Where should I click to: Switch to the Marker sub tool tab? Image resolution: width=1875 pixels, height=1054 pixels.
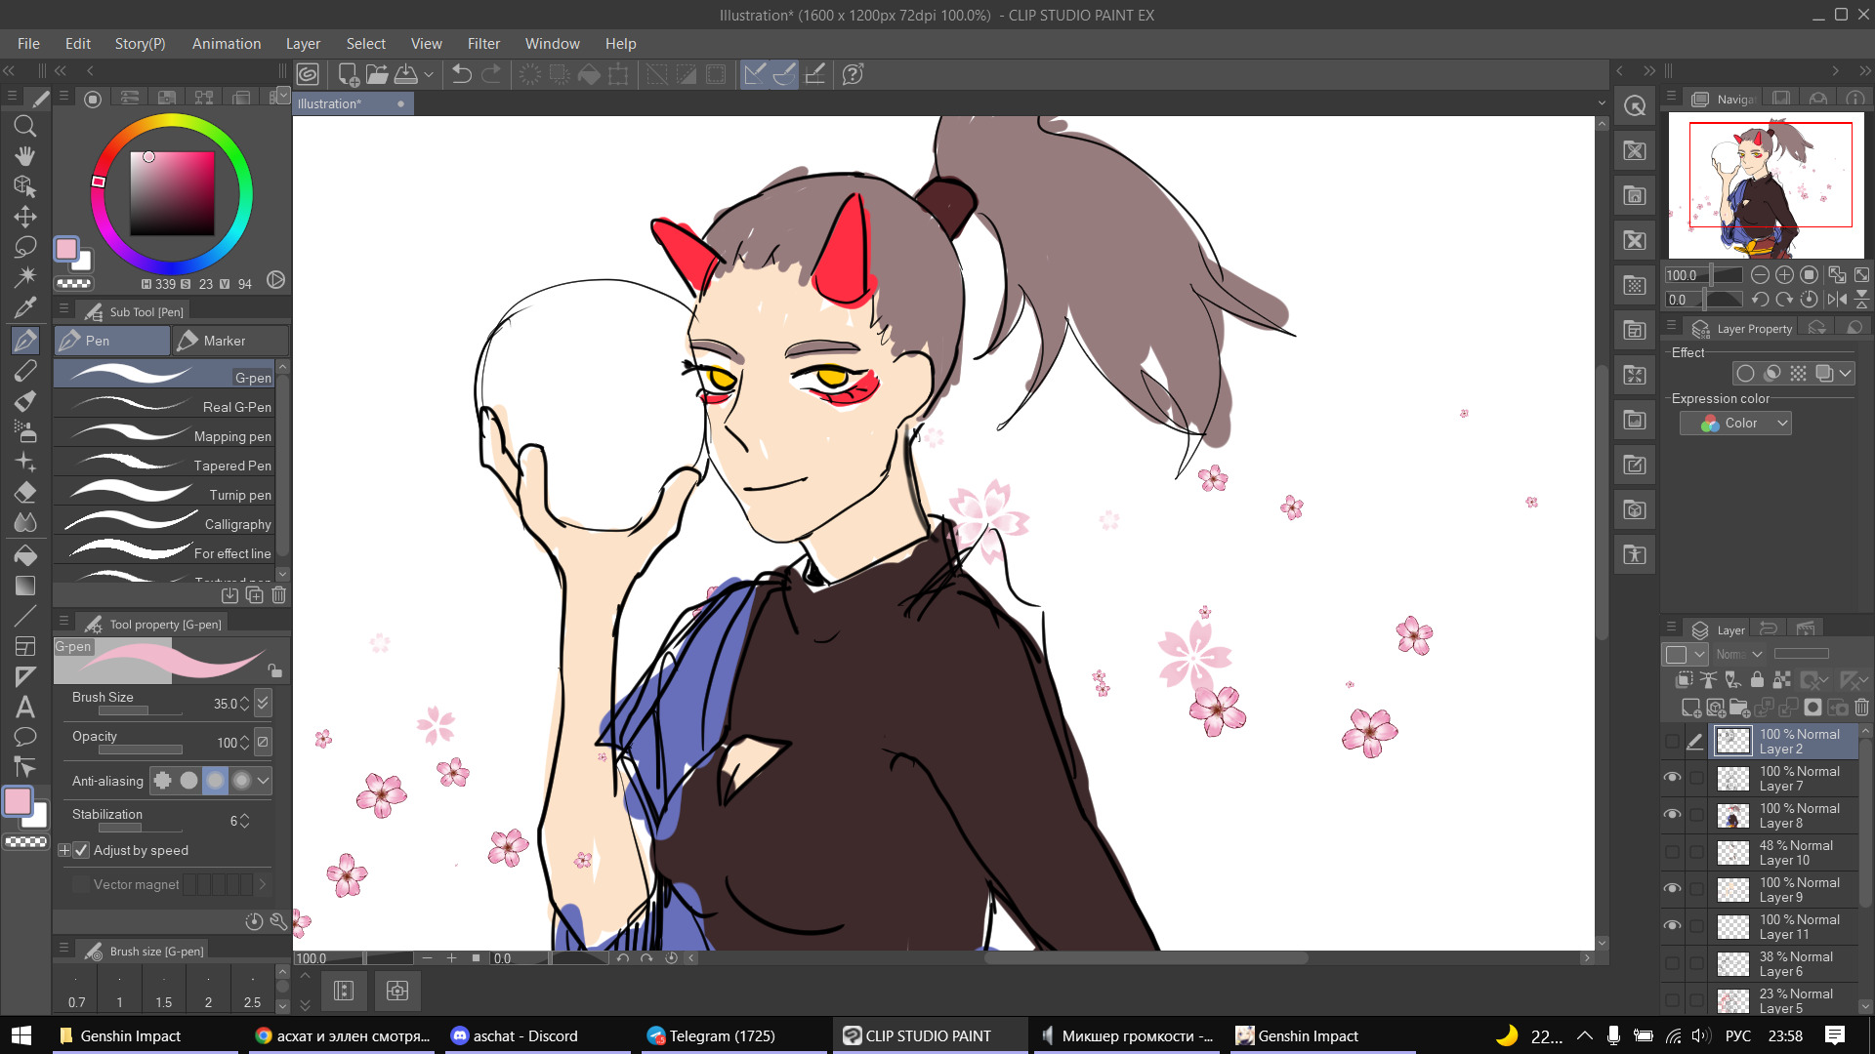230,341
